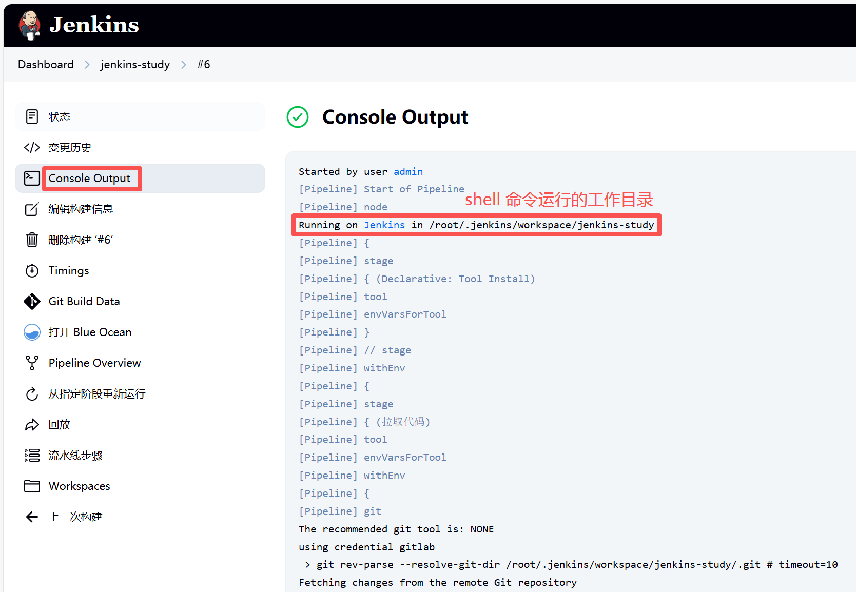Click 'using credential gitlab' line
Image resolution: width=856 pixels, height=592 pixels.
[x=366, y=547]
